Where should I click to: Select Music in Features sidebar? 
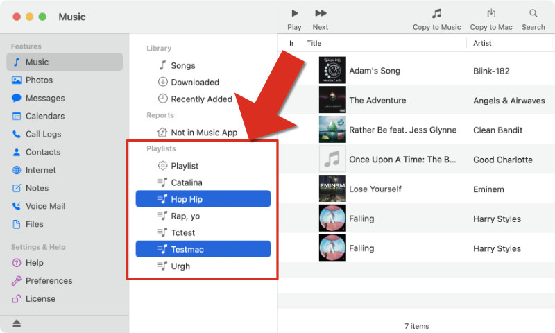point(65,62)
